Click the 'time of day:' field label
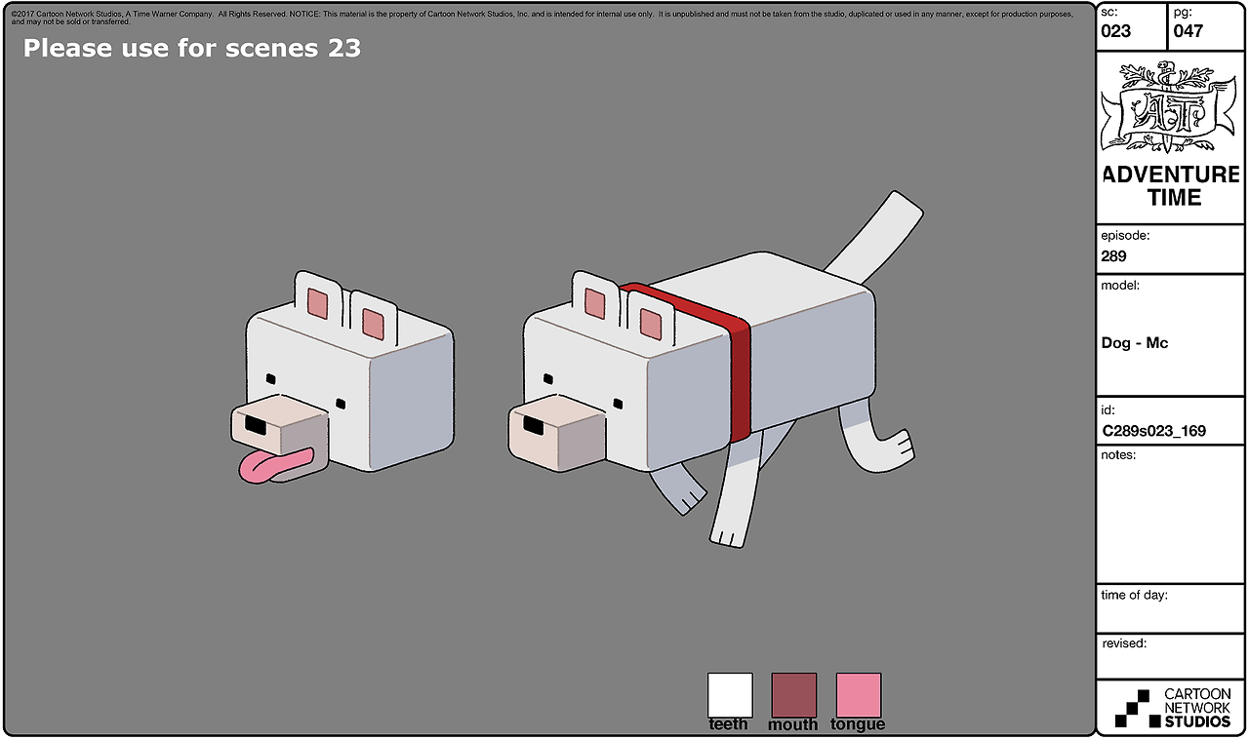The height and width of the screenshot is (739, 1249). [1134, 596]
